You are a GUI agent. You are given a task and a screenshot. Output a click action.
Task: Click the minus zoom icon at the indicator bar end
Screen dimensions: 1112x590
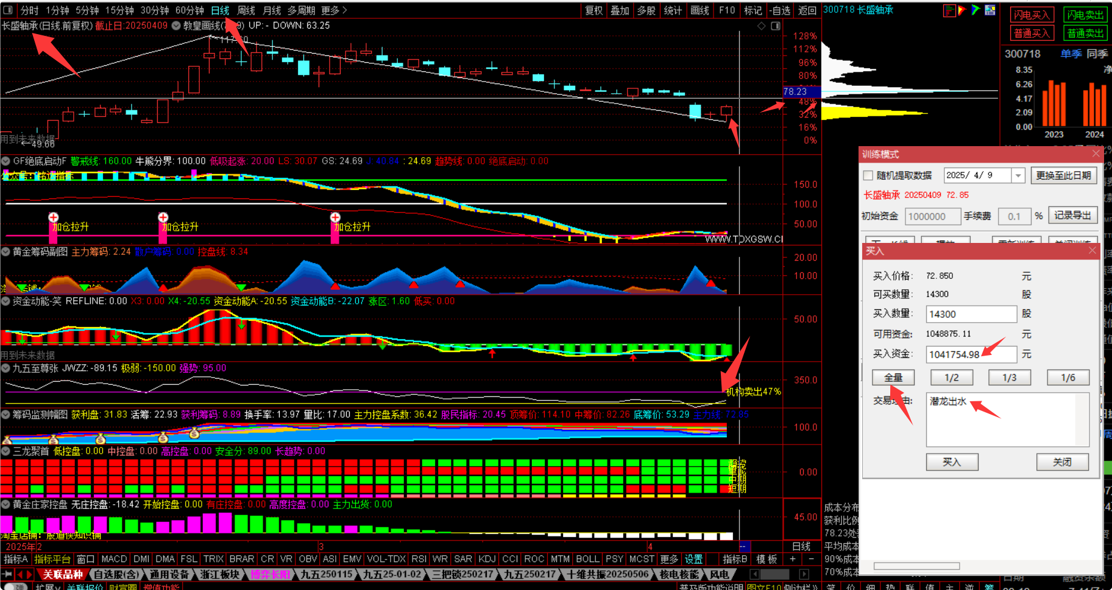(x=811, y=559)
